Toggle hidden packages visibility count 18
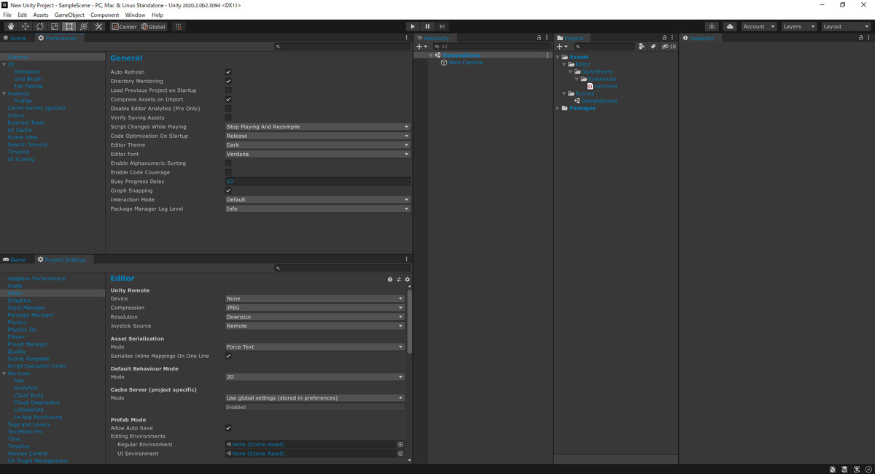 (x=669, y=46)
